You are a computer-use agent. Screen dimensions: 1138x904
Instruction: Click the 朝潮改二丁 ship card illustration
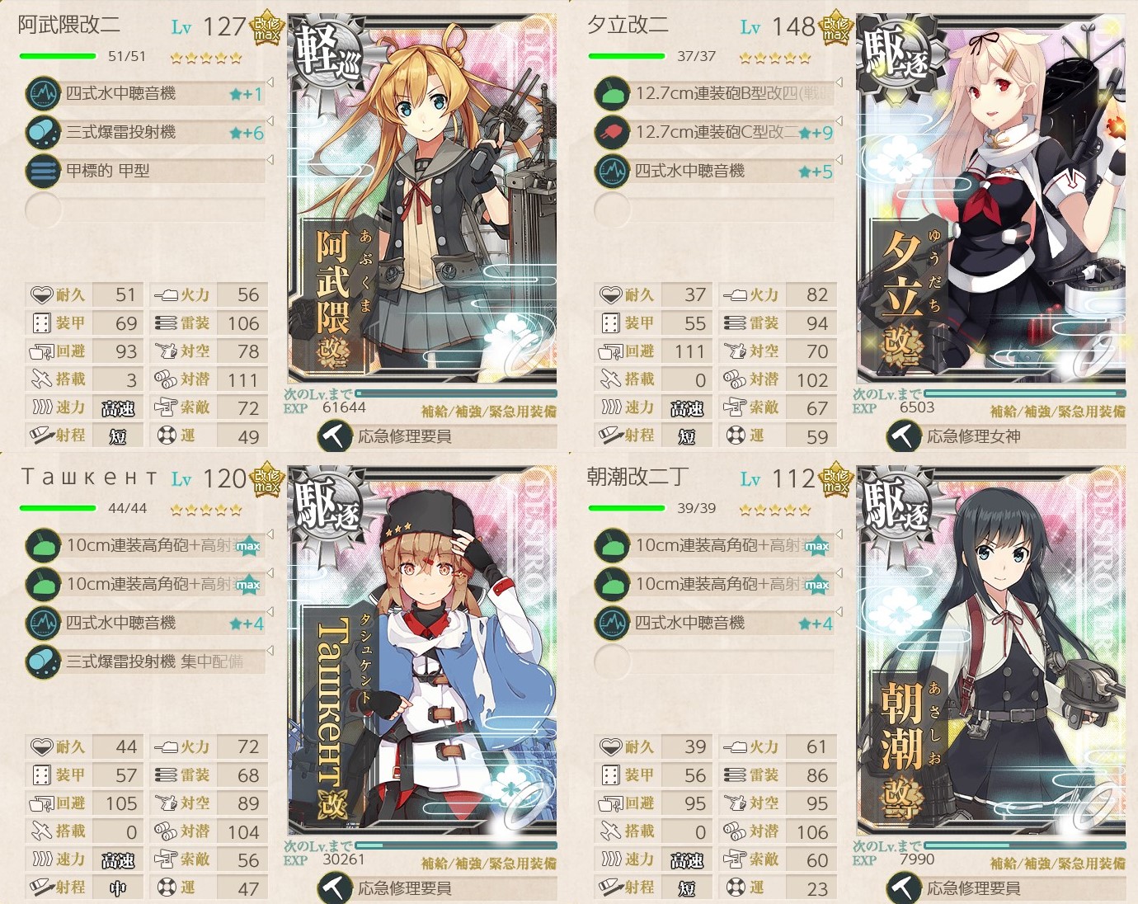click(991, 651)
